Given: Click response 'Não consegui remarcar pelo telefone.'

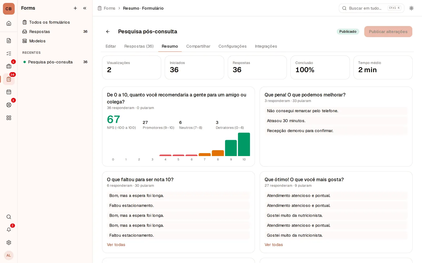Looking at the screenshot, I should pos(336,111).
